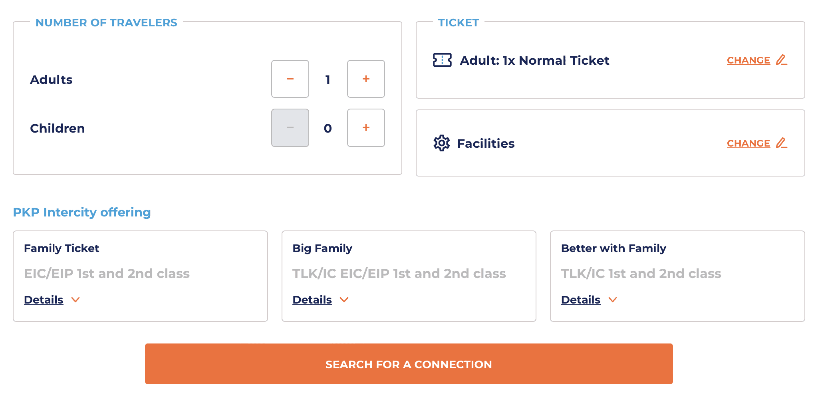Click the pencil icon next to Facilities CHANGE
The height and width of the screenshot is (397, 814).
782,143
